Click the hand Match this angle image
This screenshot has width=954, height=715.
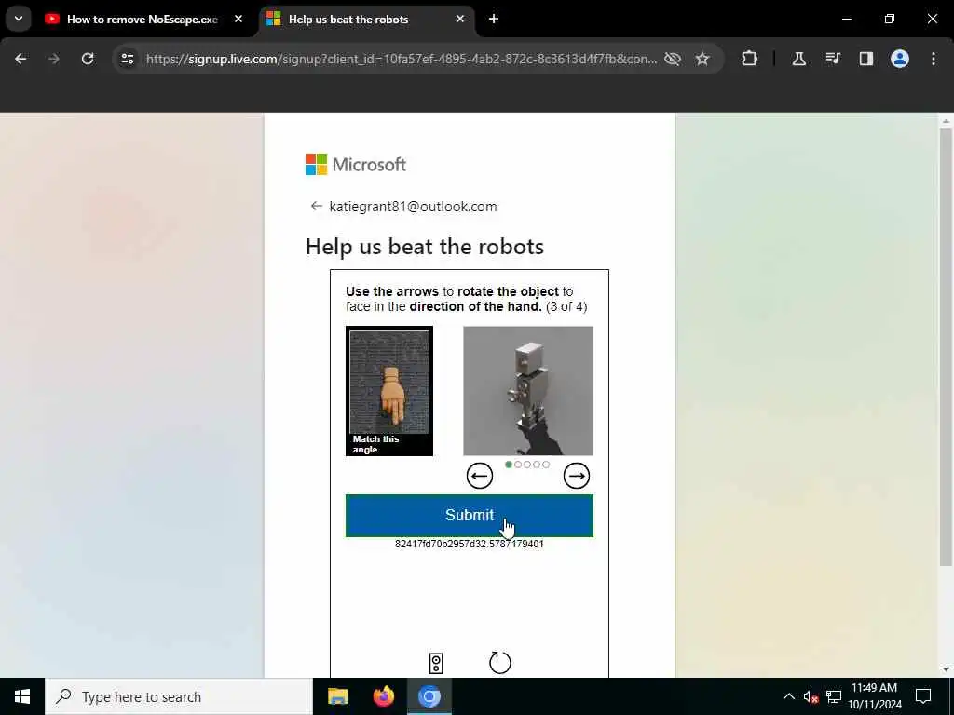389,391
